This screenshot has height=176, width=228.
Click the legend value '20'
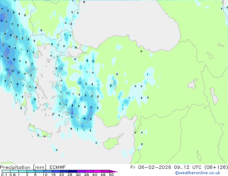(61, 175)
